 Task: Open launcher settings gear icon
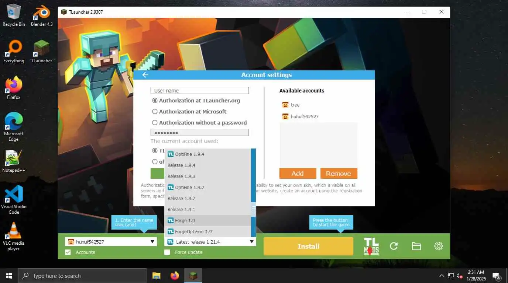click(439, 246)
